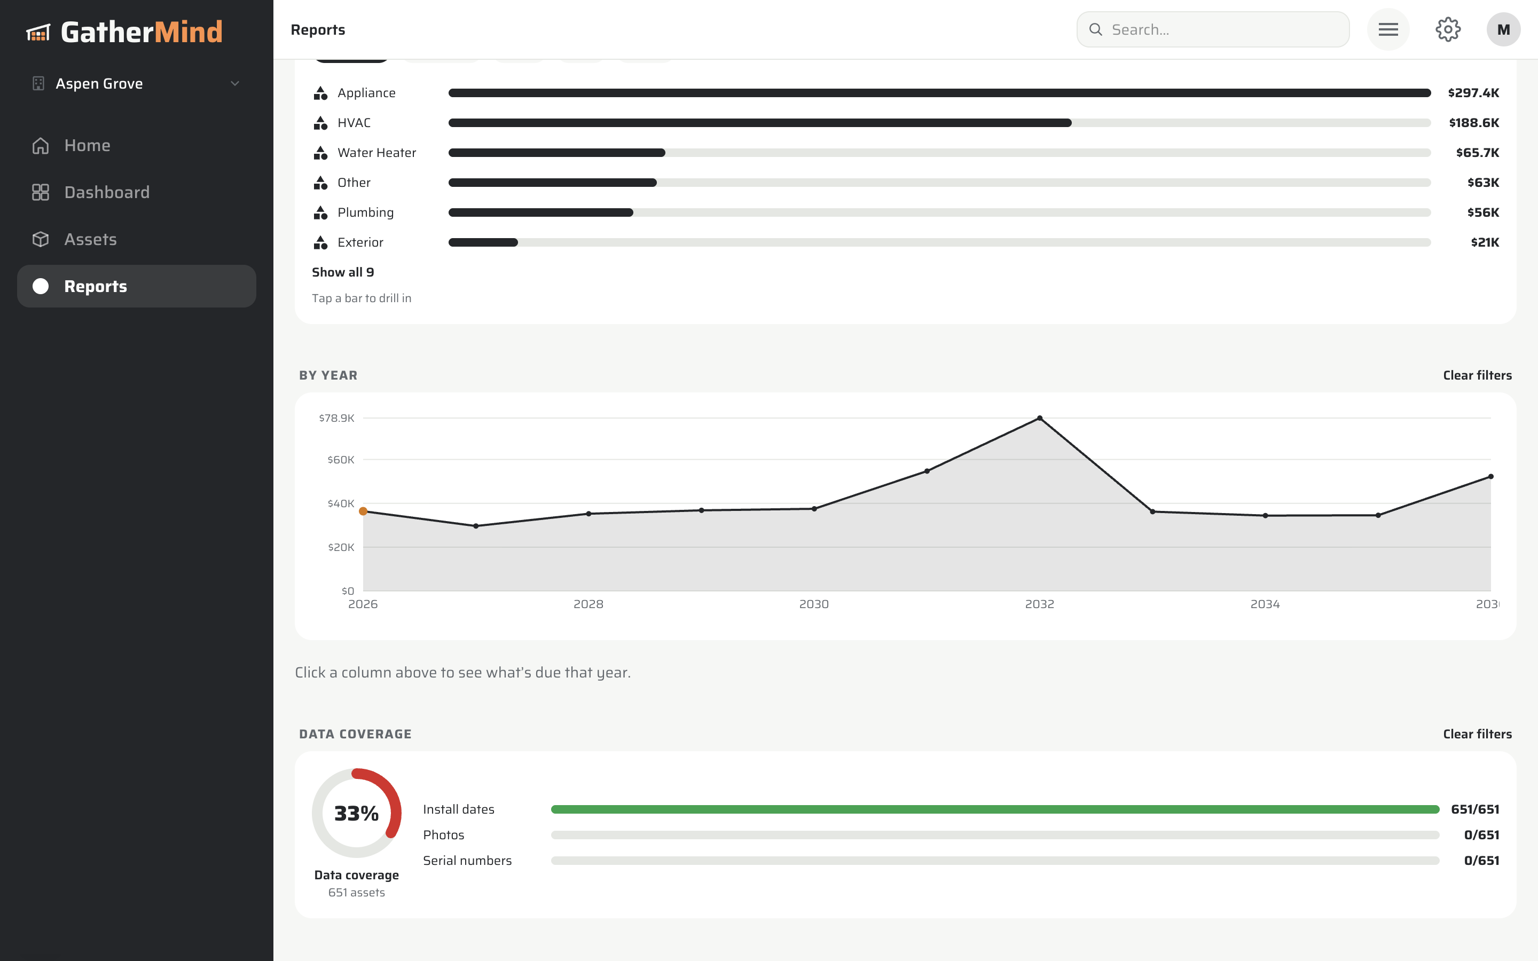The image size is (1538, 961).
Task: Click the Serial numbers coverage bar
Action: point(995,861)
